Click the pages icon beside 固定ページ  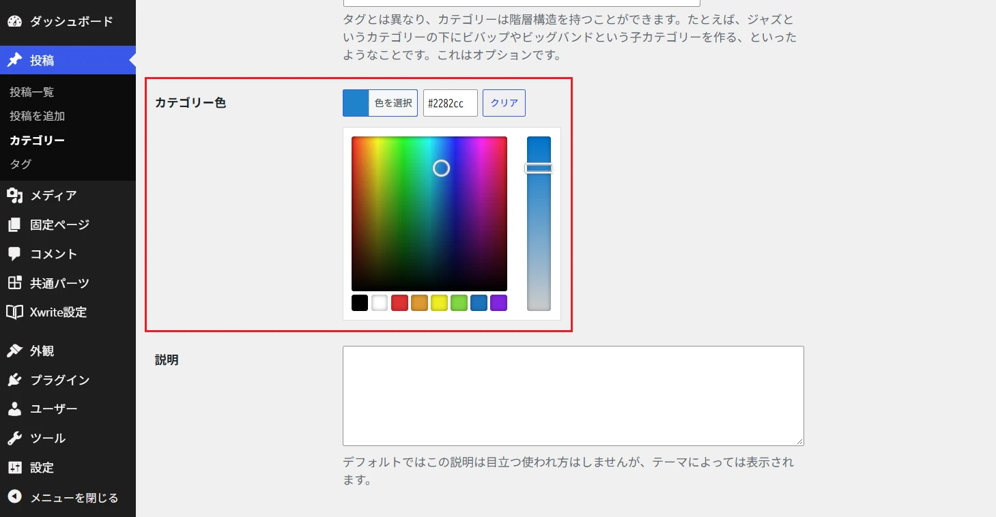click(15, 224)
